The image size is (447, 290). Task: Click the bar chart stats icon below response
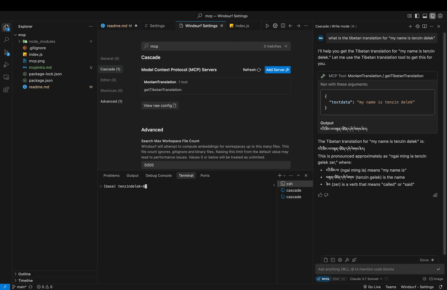pos(435,195)
